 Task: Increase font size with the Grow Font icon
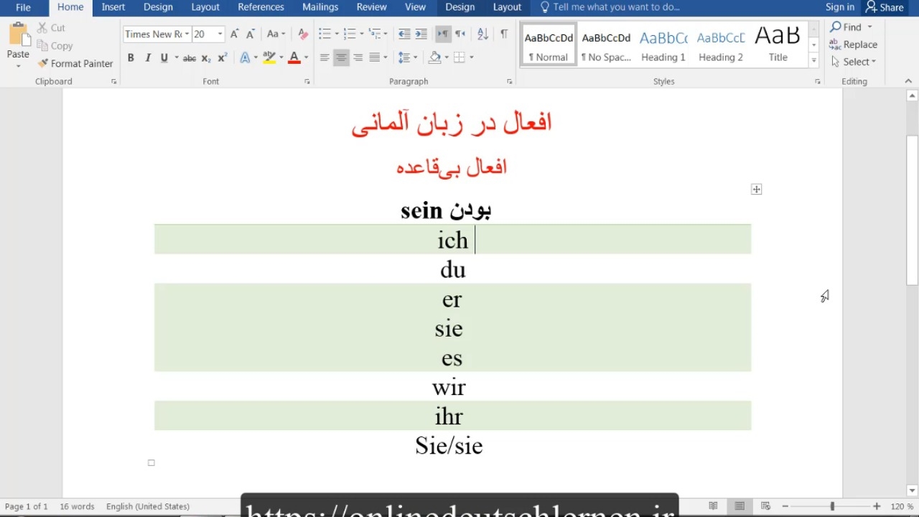pyautogui.click(x=234, y=34)
